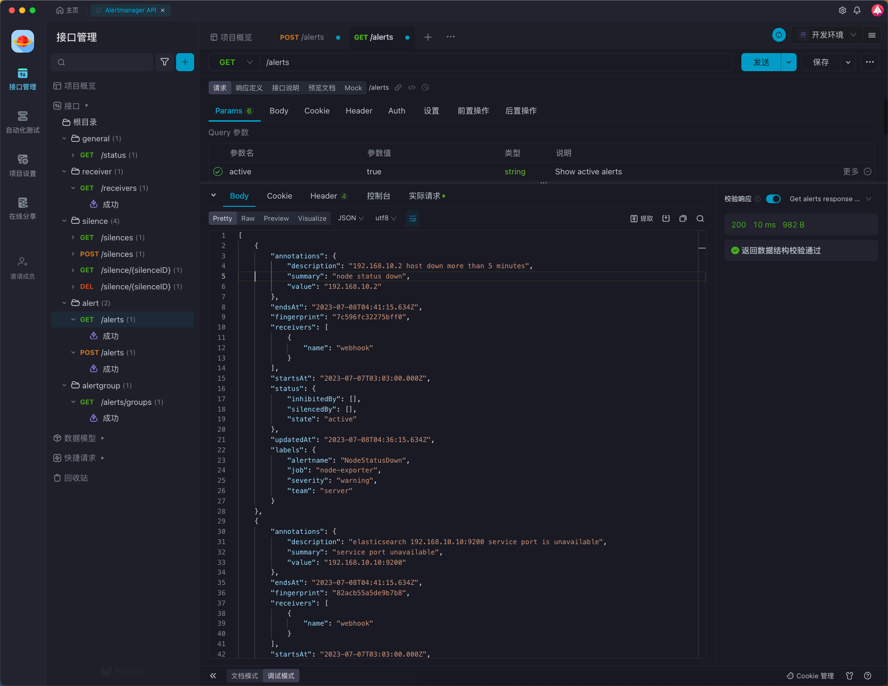
Task: Click the URL path input field
Action: click(x=496, y=62)
